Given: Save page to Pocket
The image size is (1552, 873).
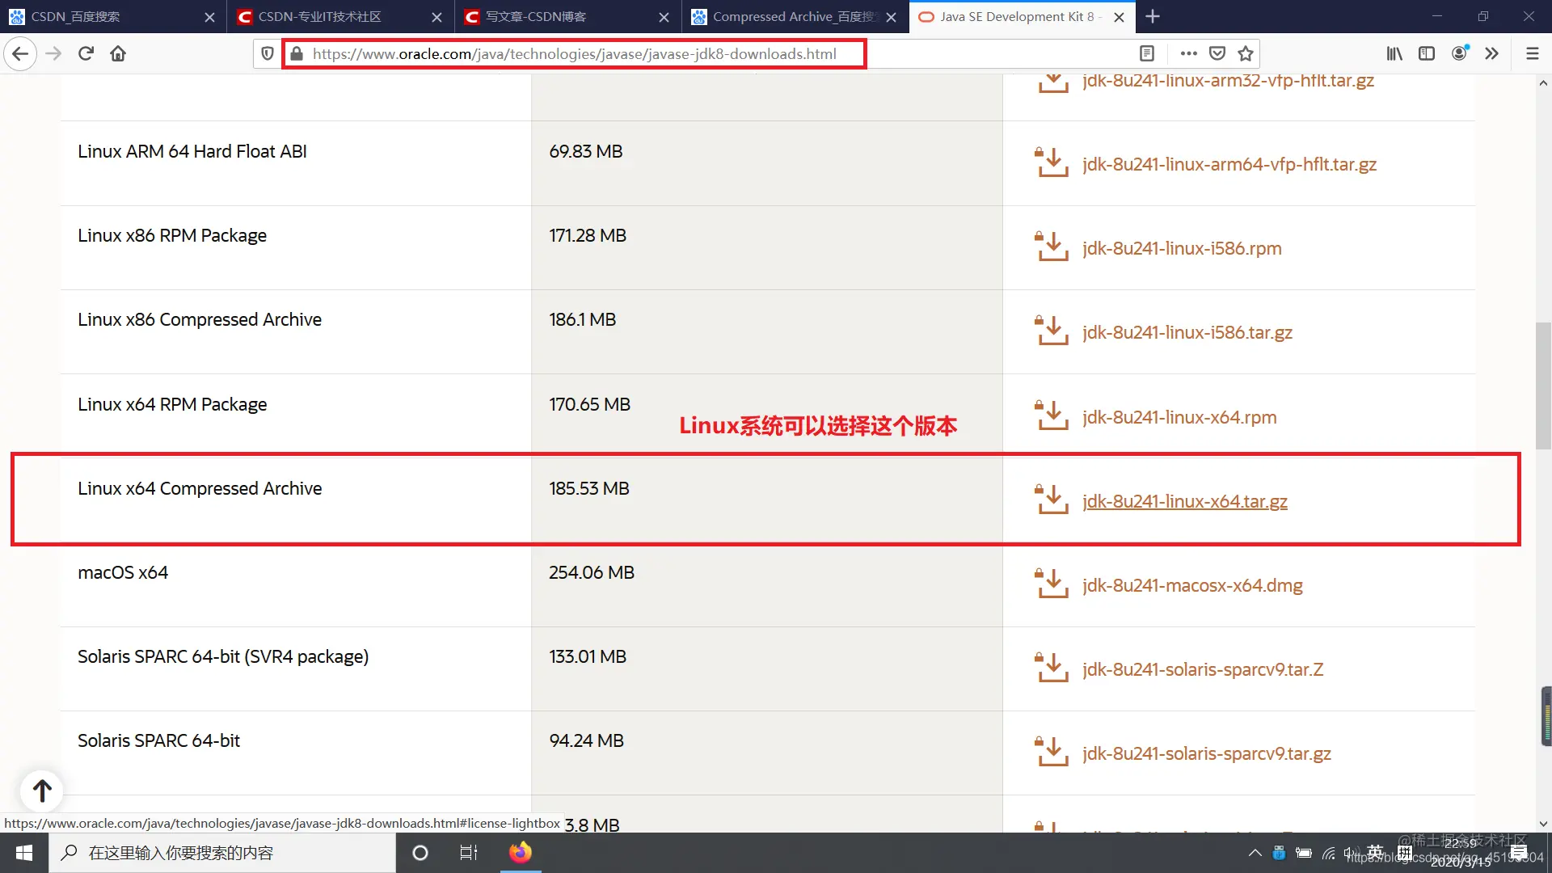Looking at the screenshot, I should [x=1217, y=54].
